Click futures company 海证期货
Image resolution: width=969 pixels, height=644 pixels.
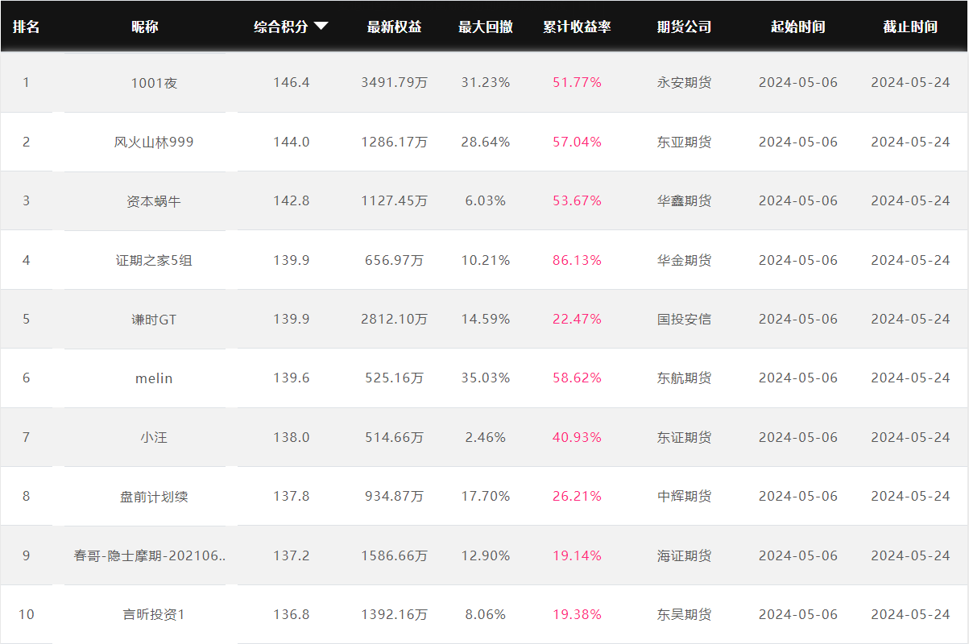click(684, 555)
